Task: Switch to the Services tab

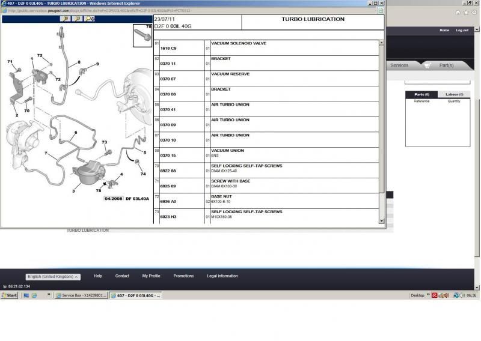Action: (x=399, y=65)
